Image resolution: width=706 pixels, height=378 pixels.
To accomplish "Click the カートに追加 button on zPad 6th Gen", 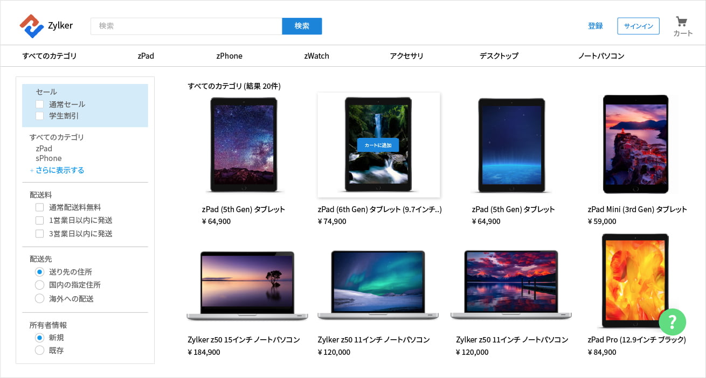I will point(378,145).
